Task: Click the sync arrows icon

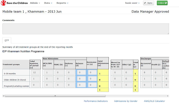Action: [145, 3]
